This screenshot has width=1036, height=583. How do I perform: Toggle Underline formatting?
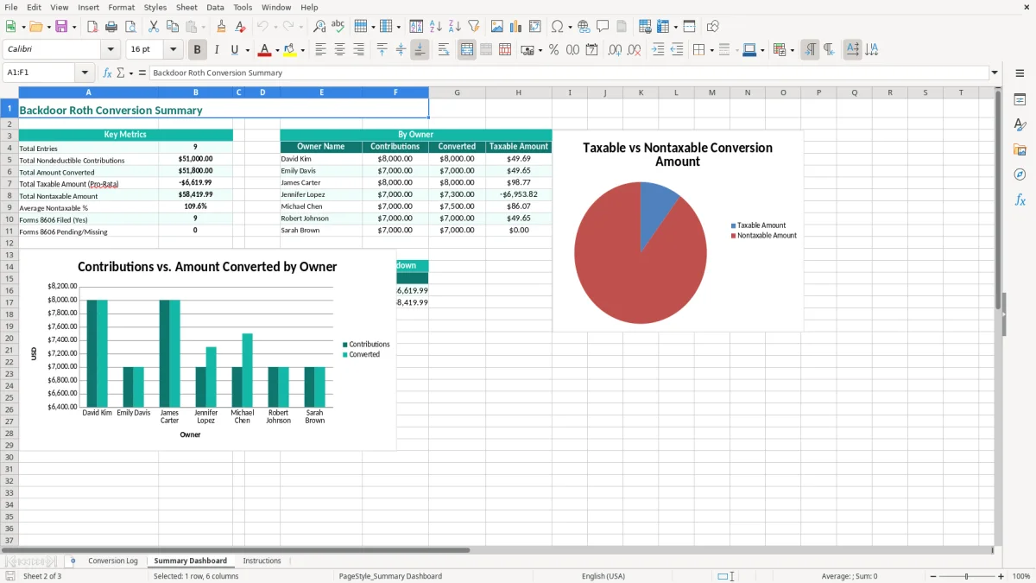click(234, 50)
